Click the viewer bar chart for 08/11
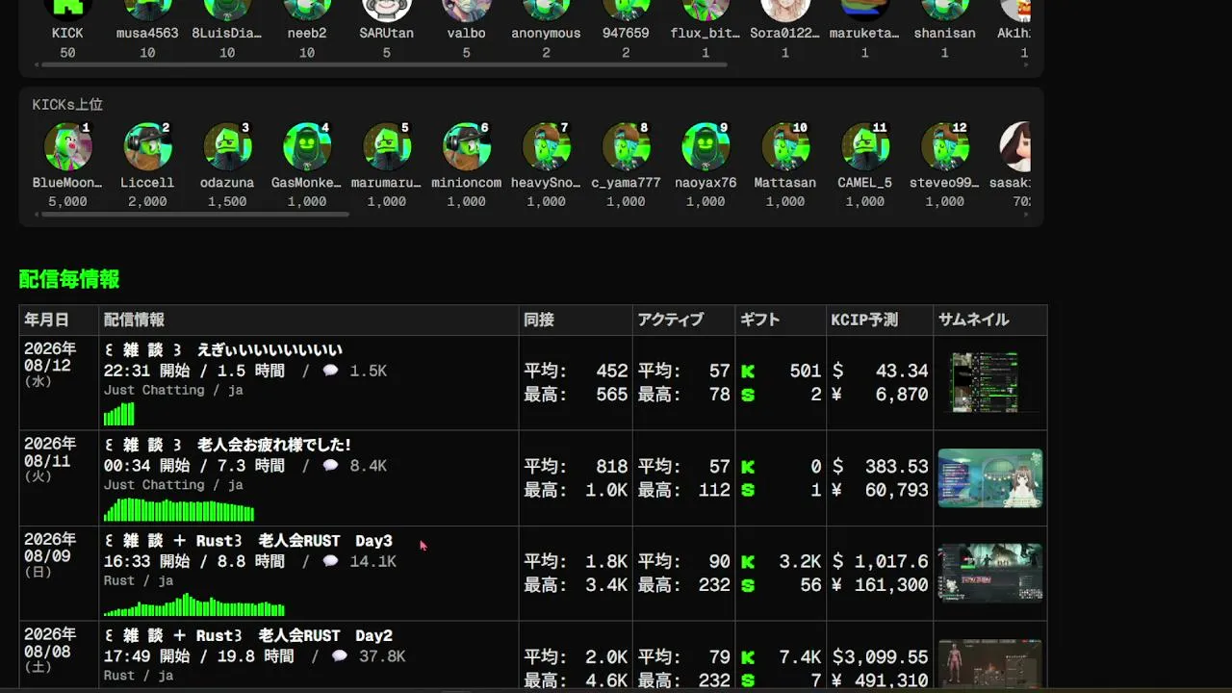The height and width of the screenshot is (693, 1232). pos(179,509)
